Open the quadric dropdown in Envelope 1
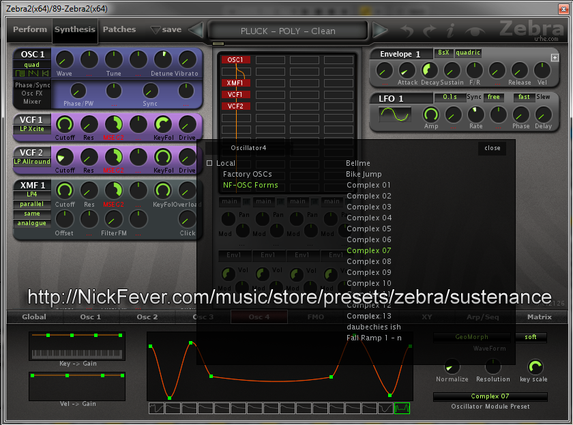 pyautogui.click(x=468, y=53)
